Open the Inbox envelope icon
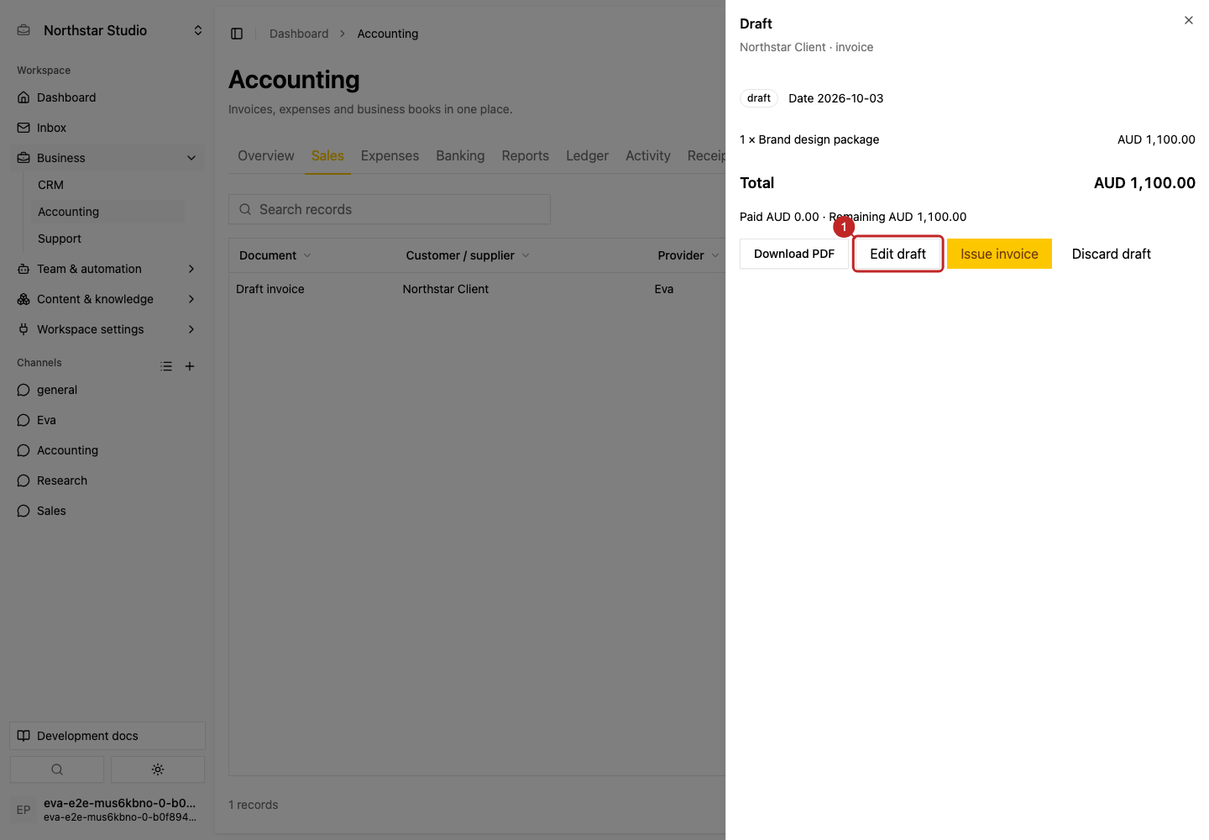This screenshot has width=1209, height=840. tap(24, 128)
